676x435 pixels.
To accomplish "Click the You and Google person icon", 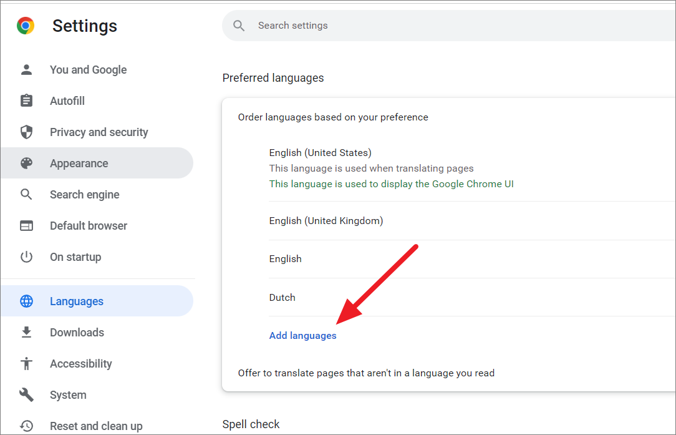I will point(26,69).
